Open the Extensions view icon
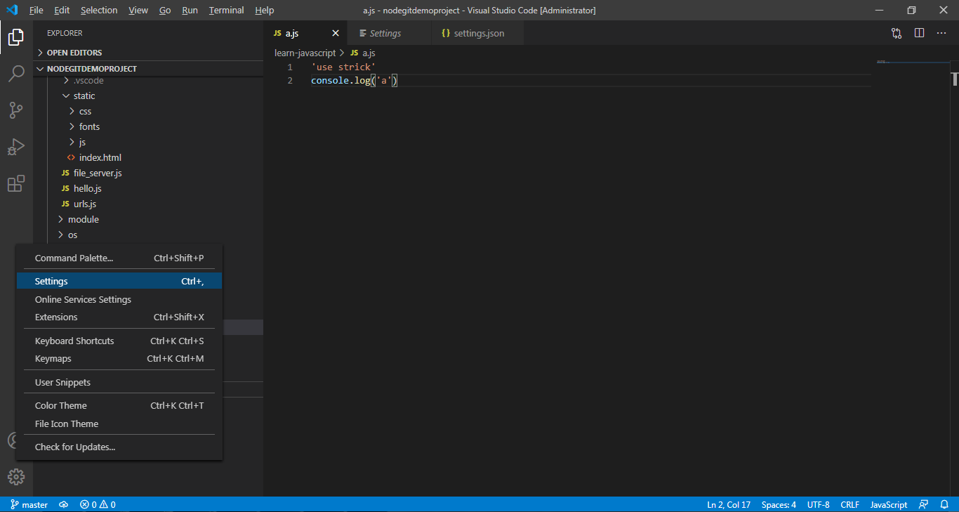Viewport: 959px width, 512px height. coord(16,183)
